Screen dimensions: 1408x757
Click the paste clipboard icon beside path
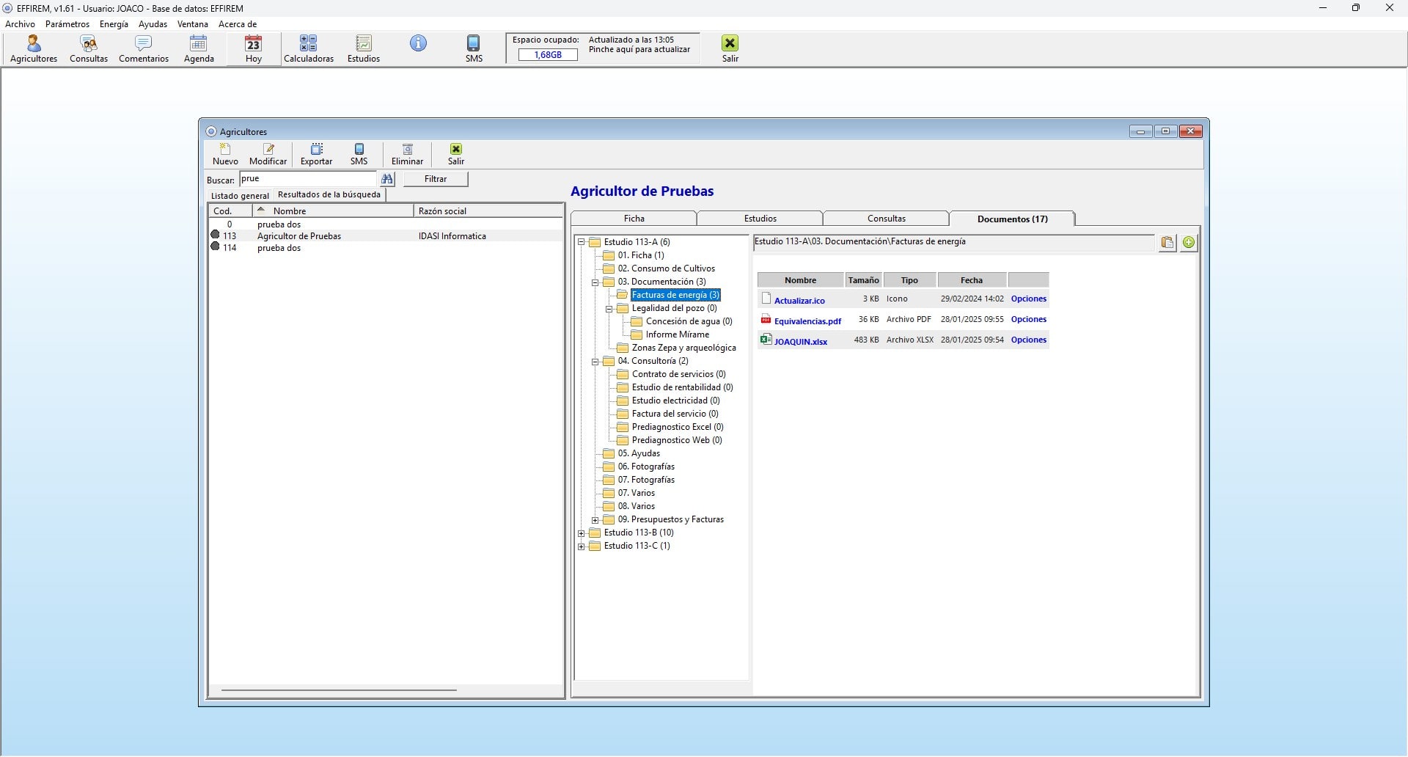click(1167, 242)
